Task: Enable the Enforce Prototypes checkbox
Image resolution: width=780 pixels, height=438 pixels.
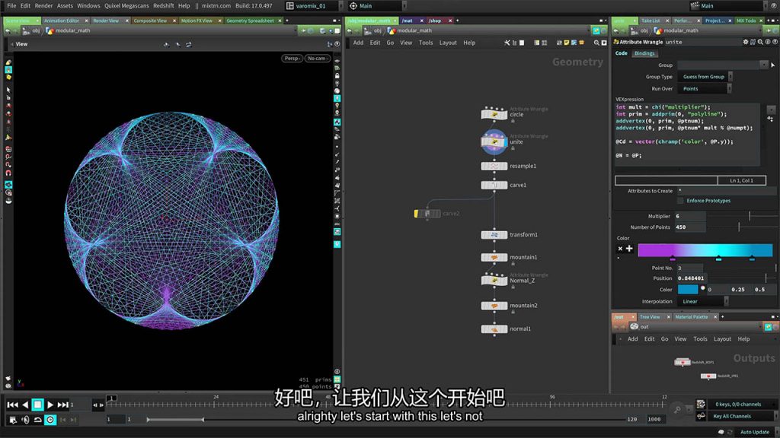Action: point(680,201)
